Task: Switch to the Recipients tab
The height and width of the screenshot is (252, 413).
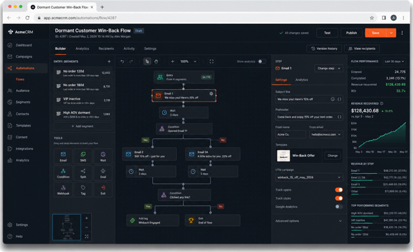Action: (106, 48)
